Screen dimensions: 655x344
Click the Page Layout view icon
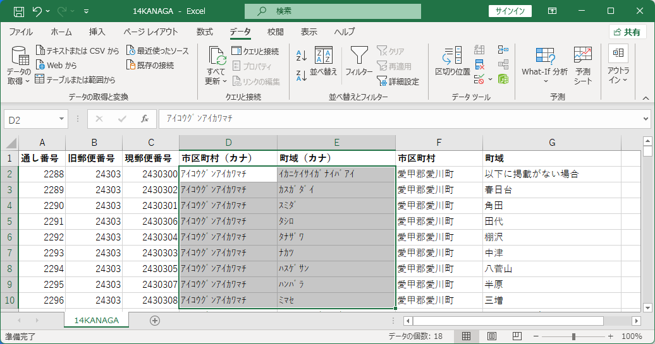pyautogui.click(x=492, y=336)
